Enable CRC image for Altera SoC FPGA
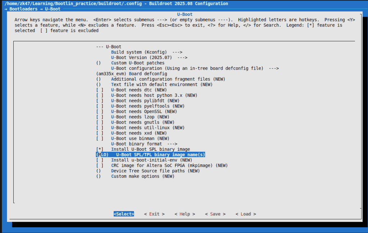The image size is (368, 233). tap(100, 165)
